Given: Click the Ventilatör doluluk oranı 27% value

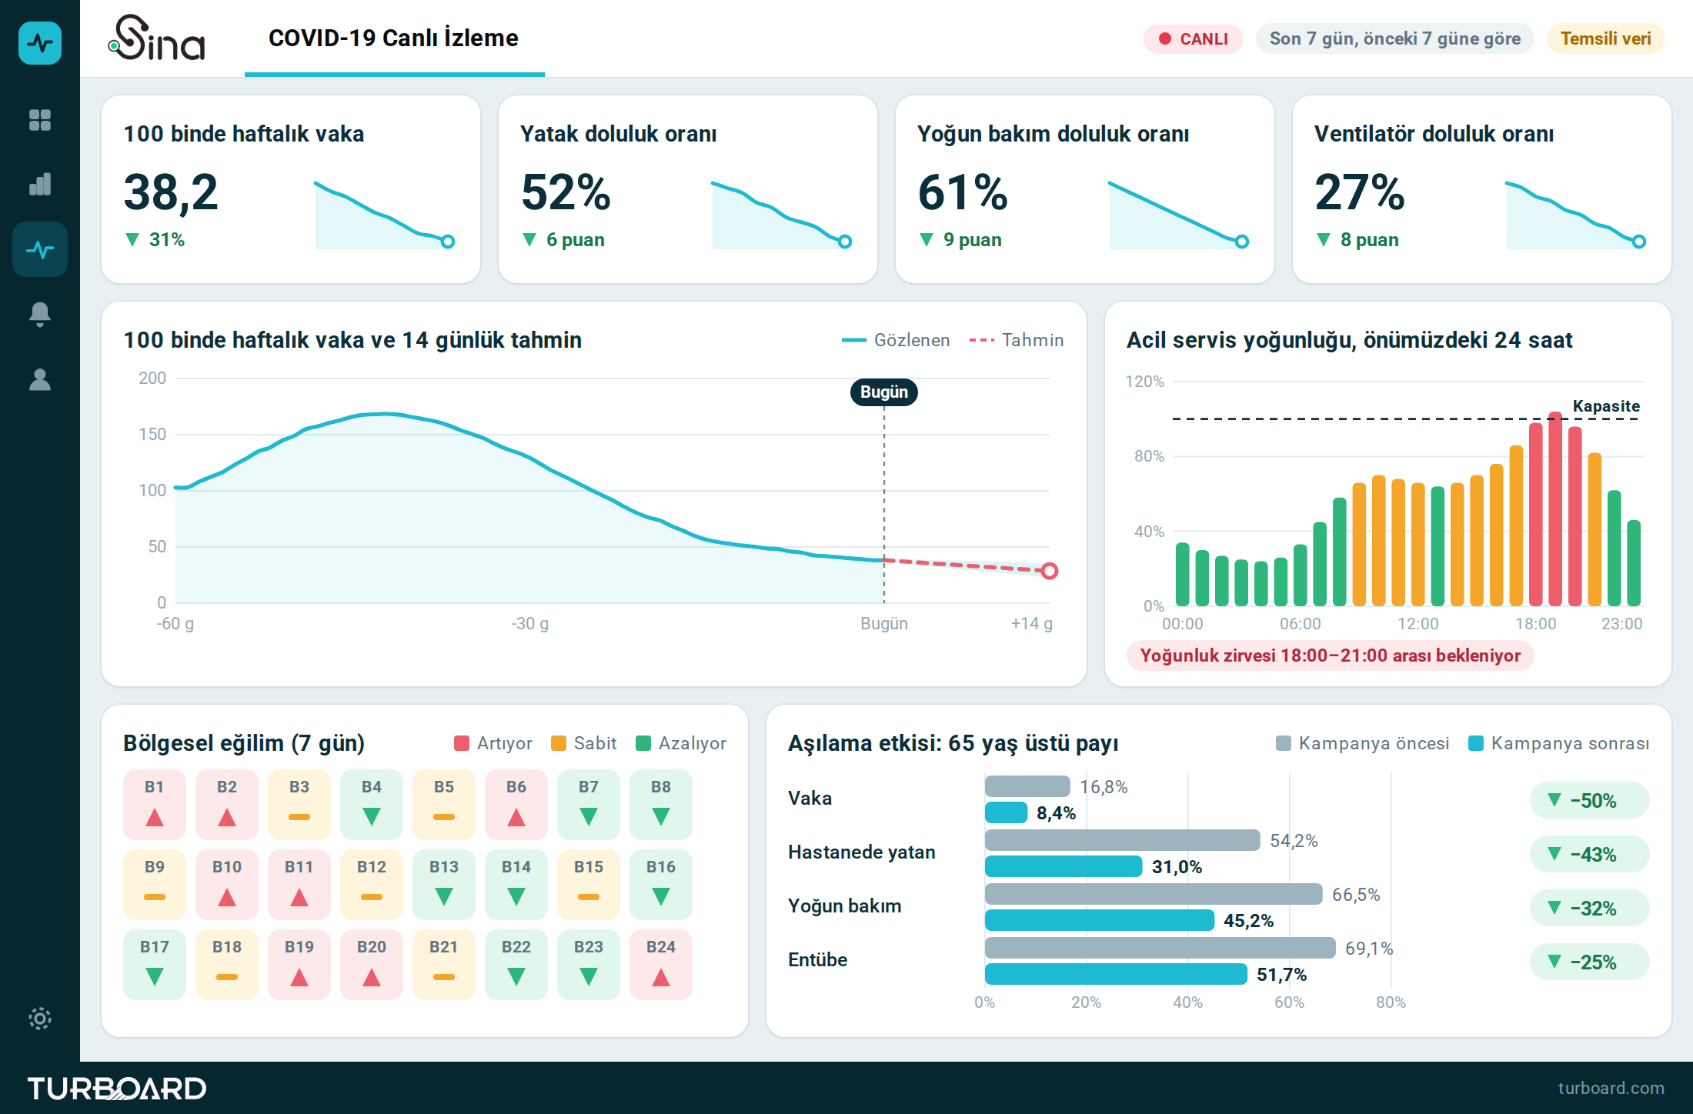Looking at the screenshot, I should [x=1360, y=192].
